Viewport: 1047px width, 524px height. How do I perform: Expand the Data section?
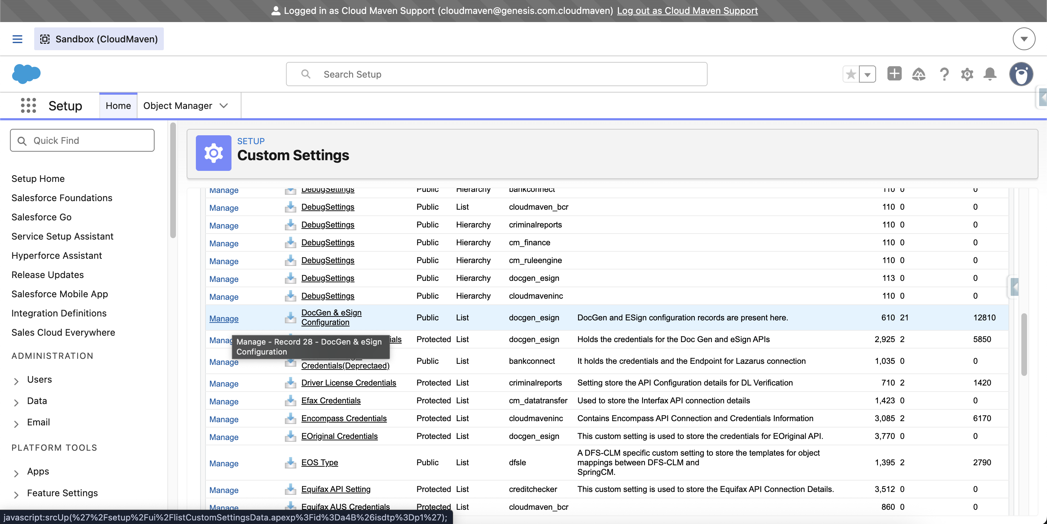16,402
